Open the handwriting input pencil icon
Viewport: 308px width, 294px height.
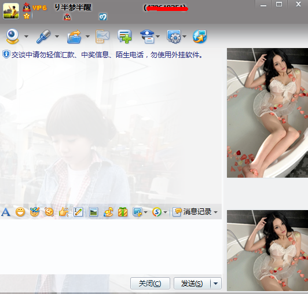pyautogui.click(x=78, y=212)
